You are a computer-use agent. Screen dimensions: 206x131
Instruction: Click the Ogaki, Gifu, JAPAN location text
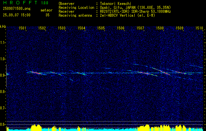(135, 8)
